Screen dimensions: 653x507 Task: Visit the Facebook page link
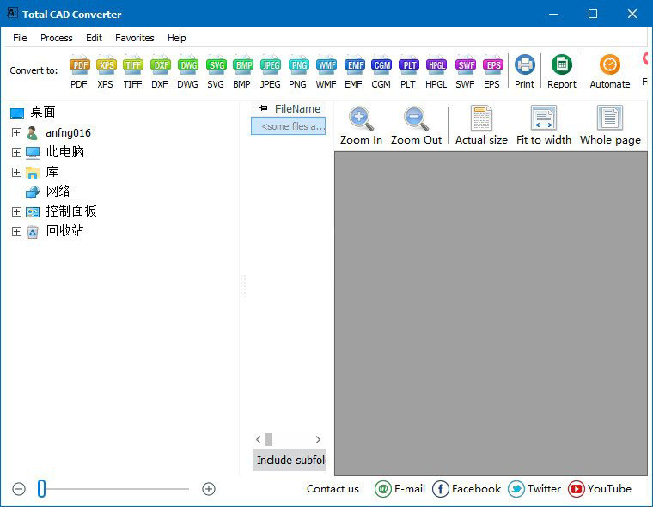(x=467, y=489)
